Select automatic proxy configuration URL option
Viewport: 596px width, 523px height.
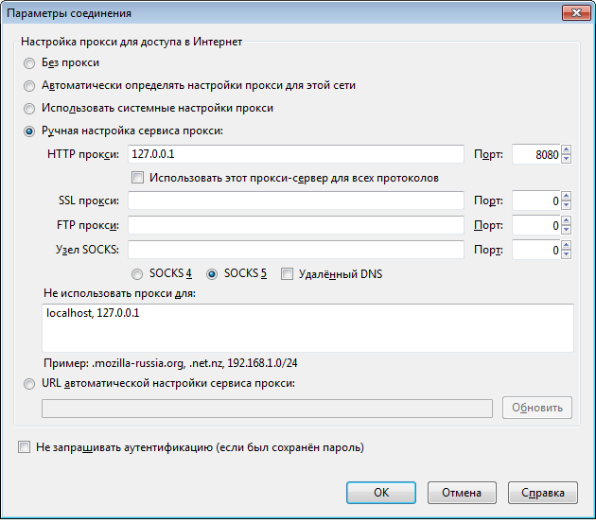click(29, 384)
